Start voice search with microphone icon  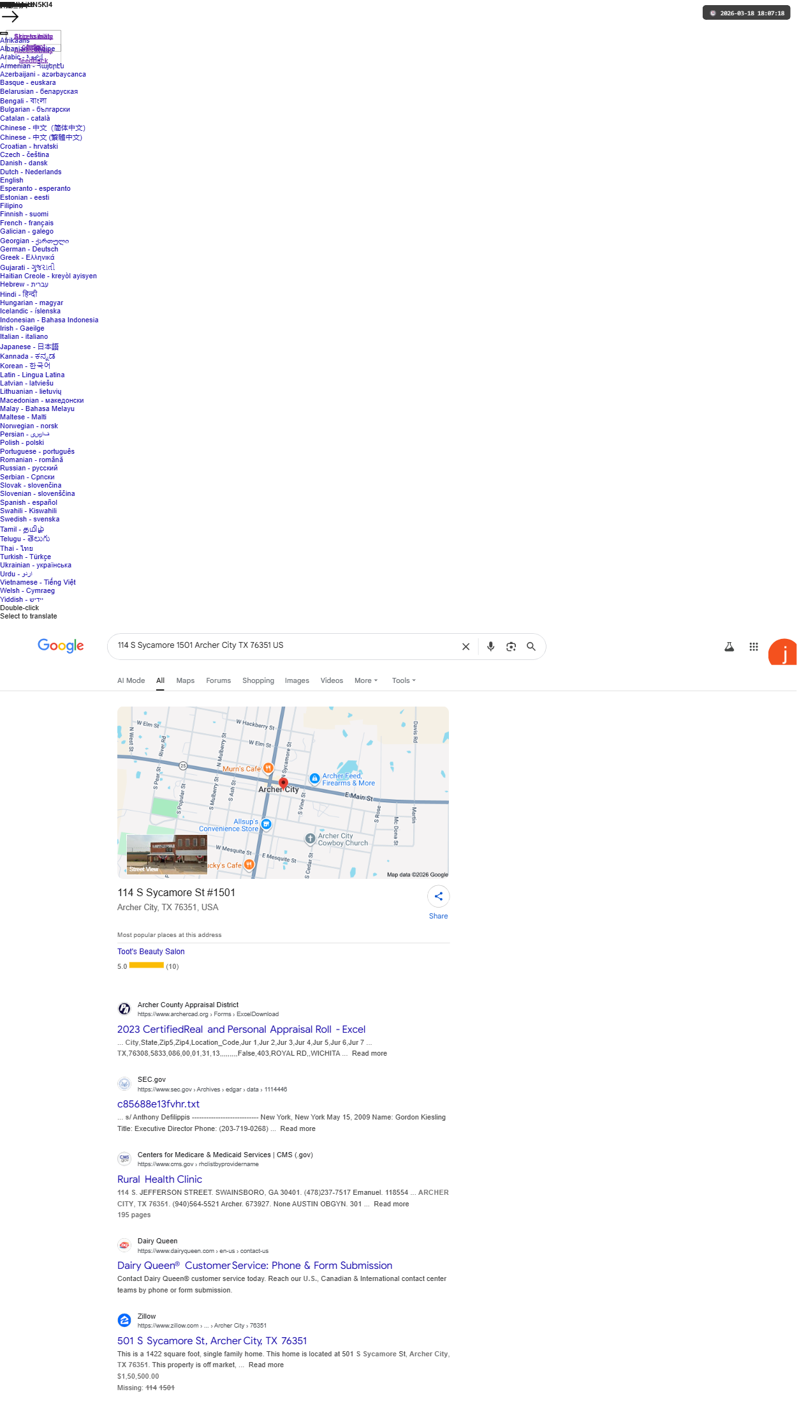pos(490,647)
